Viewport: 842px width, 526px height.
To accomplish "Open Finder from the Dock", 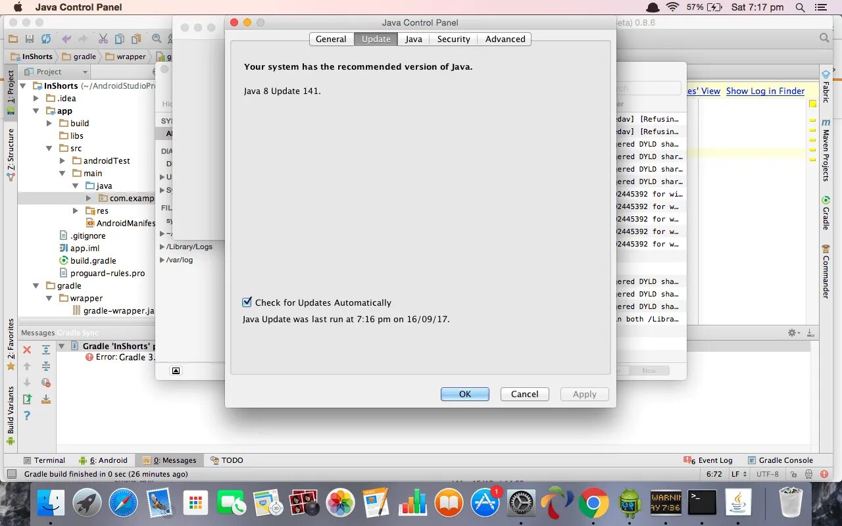I will [51, 504].
